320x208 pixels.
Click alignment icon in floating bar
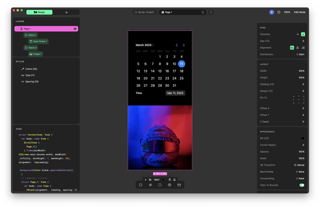[150, 180]
